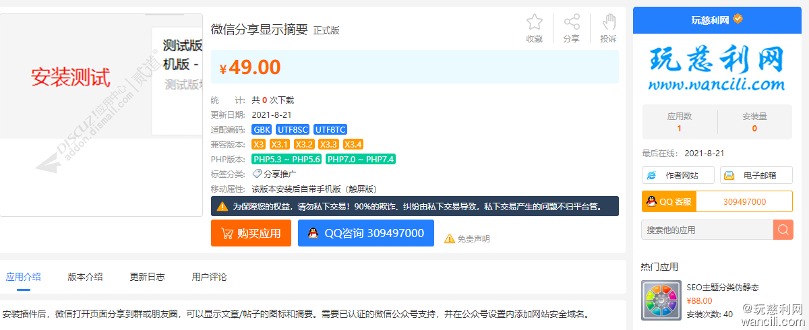
Task: Click the 收藏 star icon
Action: 534,22
